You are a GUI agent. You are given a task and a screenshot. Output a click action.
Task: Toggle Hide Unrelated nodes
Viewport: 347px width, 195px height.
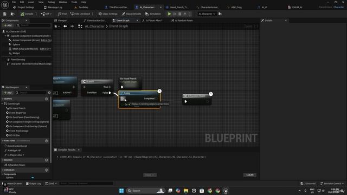click(x=80, y=14)
